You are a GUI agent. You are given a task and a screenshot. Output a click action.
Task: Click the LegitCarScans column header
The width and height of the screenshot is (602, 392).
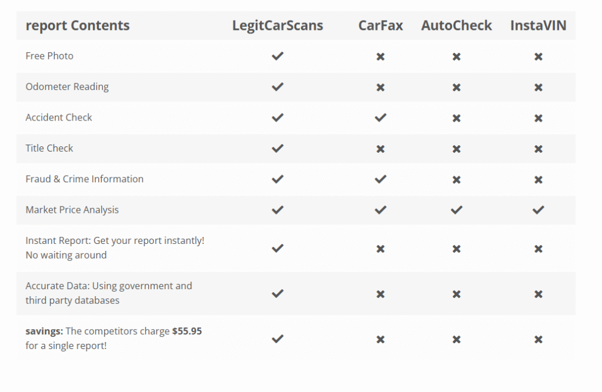pos(277,26)
